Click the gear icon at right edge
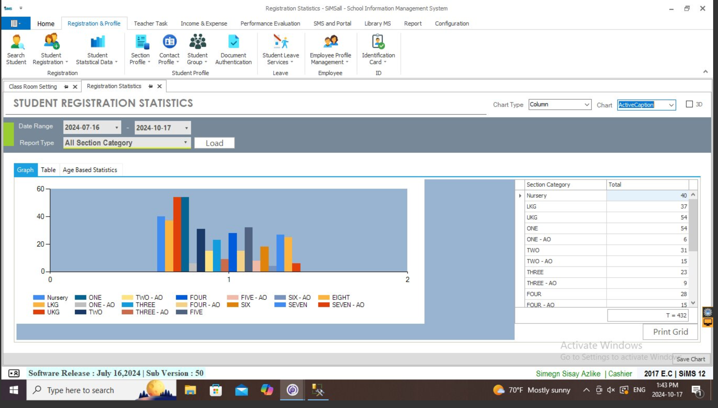Screen dimensions: 718x408 [x=708, y=312]
